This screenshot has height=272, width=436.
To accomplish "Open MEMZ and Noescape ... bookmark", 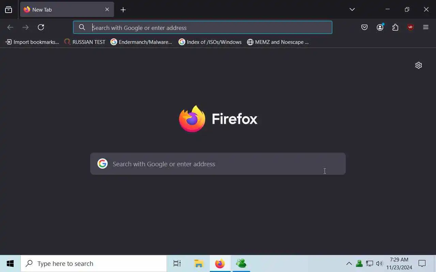I will coord(278,42).
